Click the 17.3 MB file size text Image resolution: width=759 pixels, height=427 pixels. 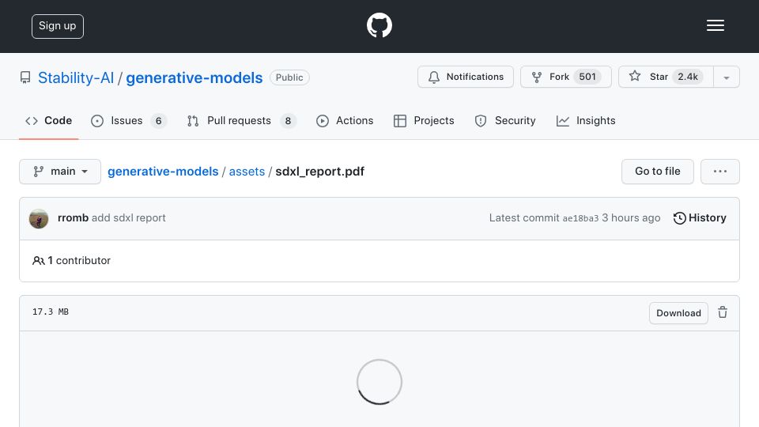pos(51,312)
